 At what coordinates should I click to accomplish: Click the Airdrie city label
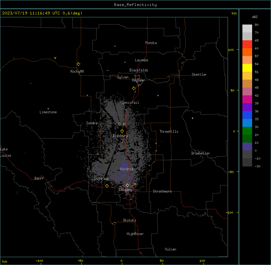pos(127,169)
